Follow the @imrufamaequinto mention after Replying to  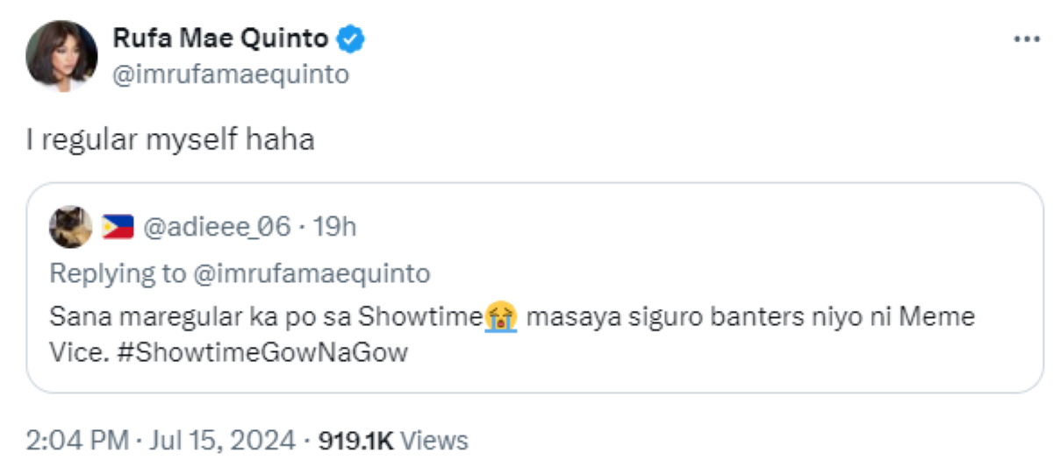312,274
